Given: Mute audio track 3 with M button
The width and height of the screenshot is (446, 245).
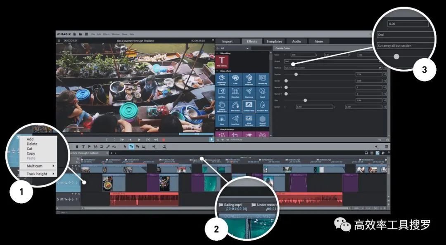Looking at the screenshot, I should (62, 199).
